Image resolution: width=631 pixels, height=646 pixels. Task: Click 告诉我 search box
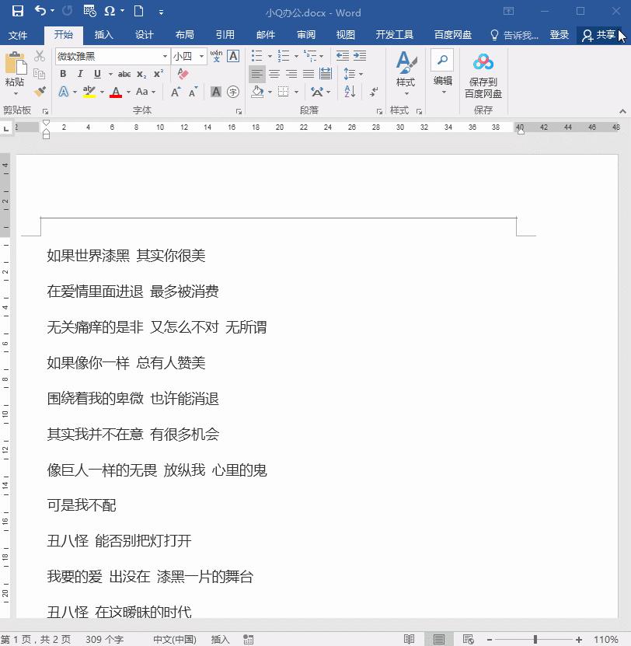(x=514, y=35)
